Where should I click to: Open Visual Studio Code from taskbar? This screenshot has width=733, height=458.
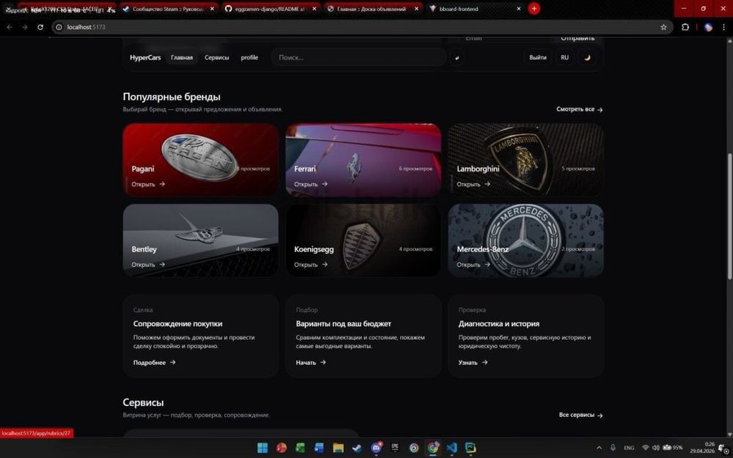[x=452, y=448]
